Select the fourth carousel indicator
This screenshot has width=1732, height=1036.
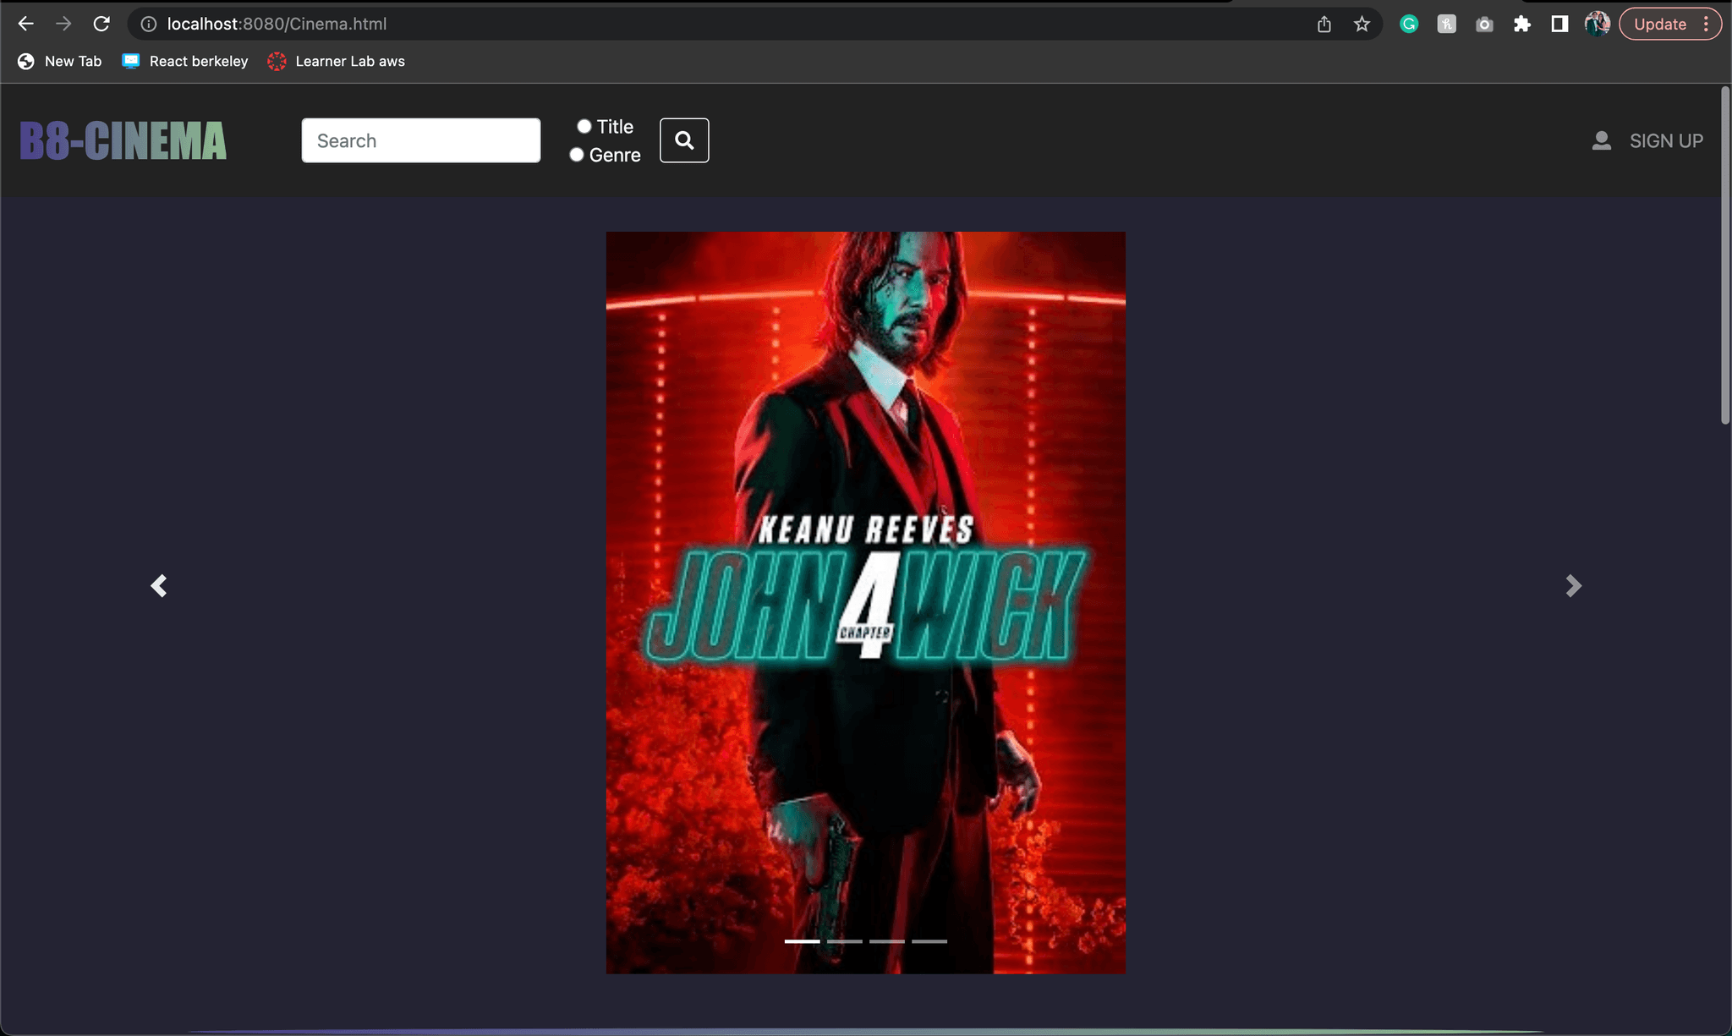click(929, 941)
